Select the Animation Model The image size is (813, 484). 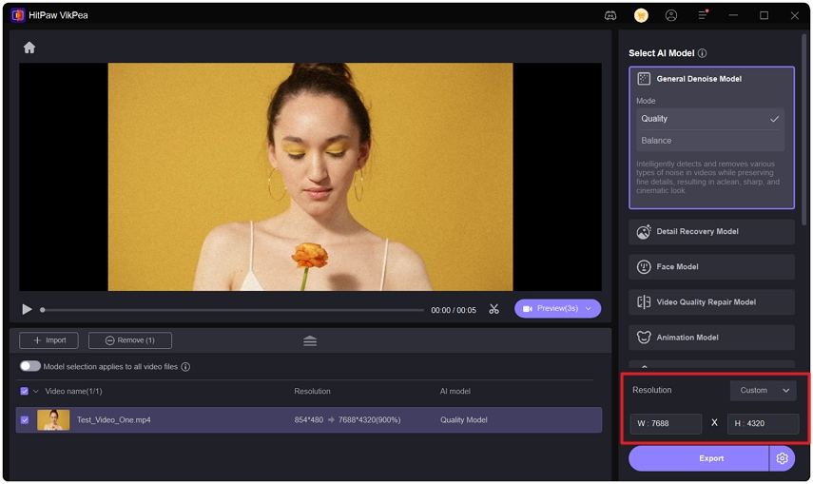(711, 338)
